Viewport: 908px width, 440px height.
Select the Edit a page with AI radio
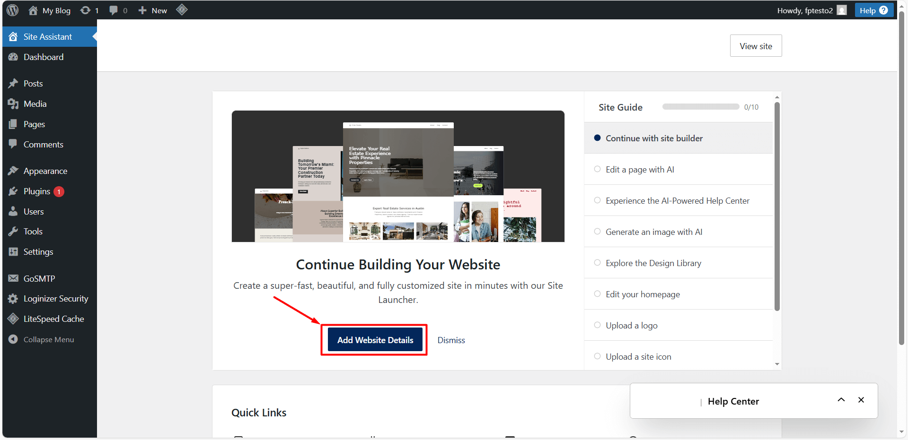pos(597,169)
